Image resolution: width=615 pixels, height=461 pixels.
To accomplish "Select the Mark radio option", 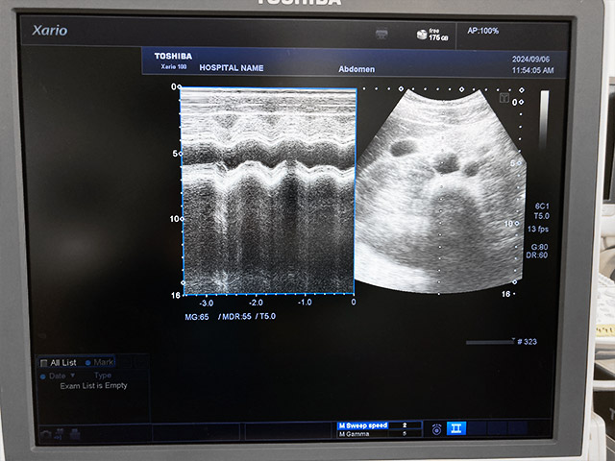I will [x=87, y=363].
